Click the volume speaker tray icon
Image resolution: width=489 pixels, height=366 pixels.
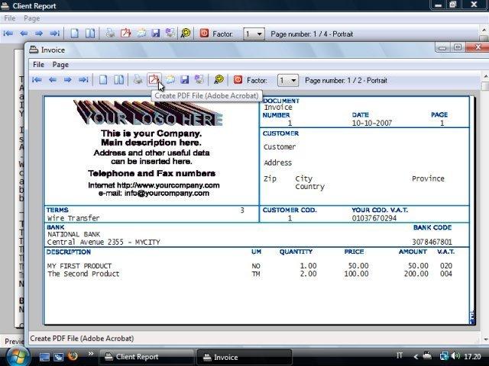pyautogui.click(x=455, y=355)
